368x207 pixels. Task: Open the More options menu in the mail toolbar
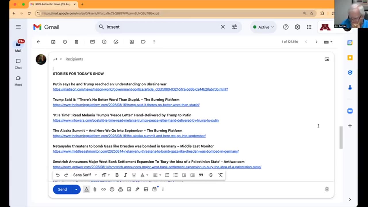pyautogui.click(x=154, y=42)
